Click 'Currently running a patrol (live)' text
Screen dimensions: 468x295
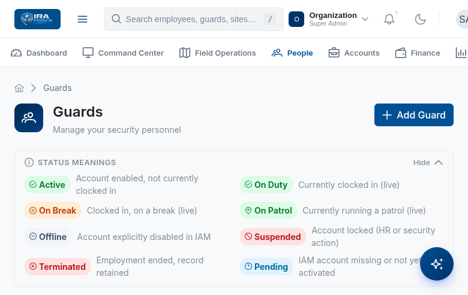(364, 211)
